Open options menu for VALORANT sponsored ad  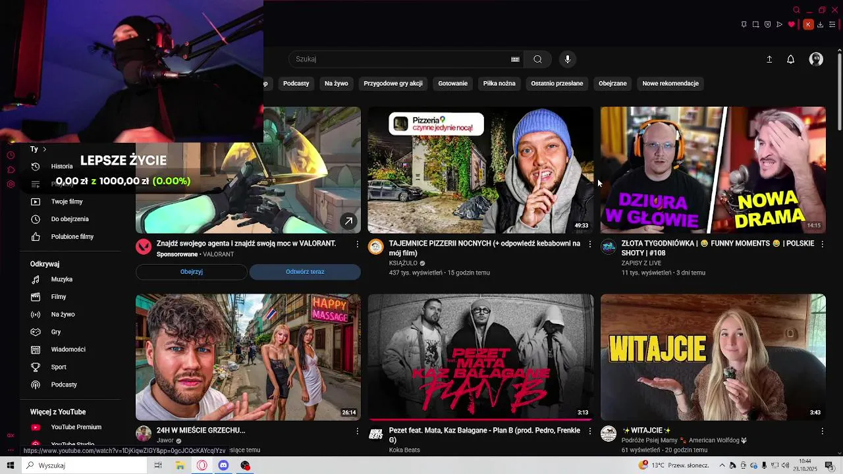pyautogui.click(x=358, y=244)
